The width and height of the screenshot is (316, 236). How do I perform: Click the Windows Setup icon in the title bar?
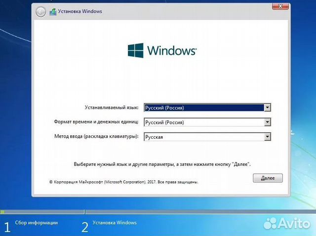(53, 12)
